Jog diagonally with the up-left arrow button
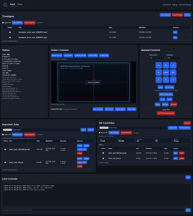Image resolution: width=193 pixels, height=216 pixels. click(x=159, y=65)
